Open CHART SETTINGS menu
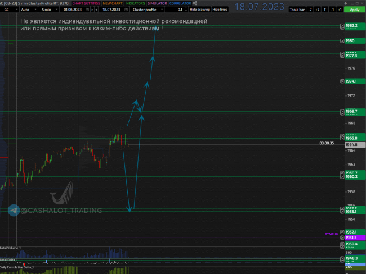The height and width of the screenshot is (274, 366). click(x=86, y=3)
